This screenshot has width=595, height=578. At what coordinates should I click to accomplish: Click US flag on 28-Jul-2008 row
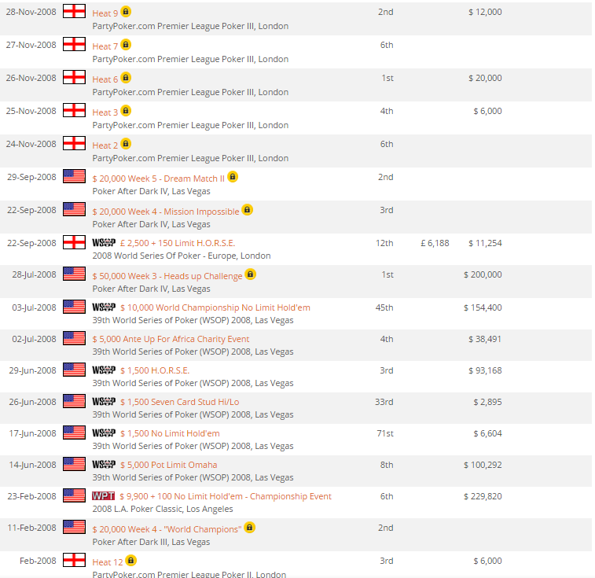(74, 274)
